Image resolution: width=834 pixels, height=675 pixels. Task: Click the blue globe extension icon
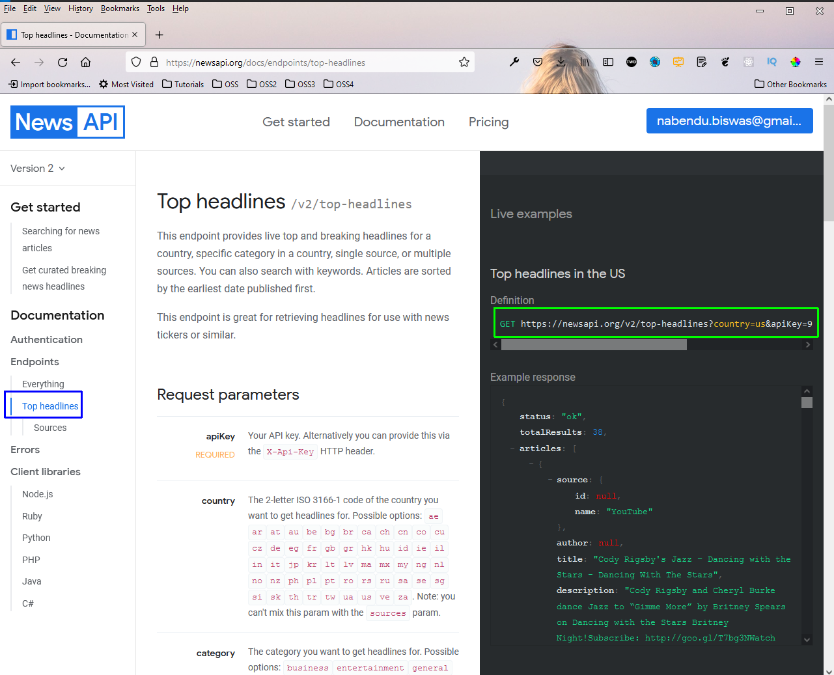tap(655, 62)
